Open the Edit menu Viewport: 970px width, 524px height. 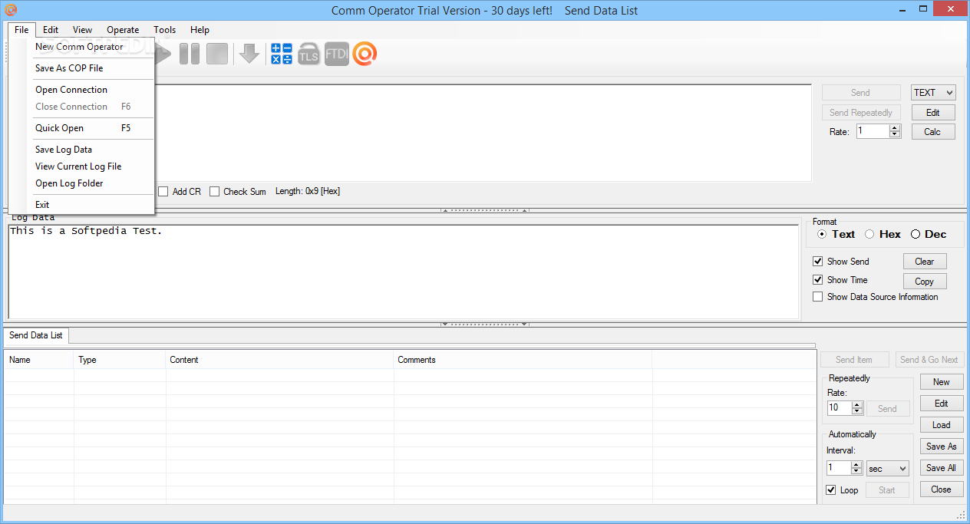pos(51,30)
